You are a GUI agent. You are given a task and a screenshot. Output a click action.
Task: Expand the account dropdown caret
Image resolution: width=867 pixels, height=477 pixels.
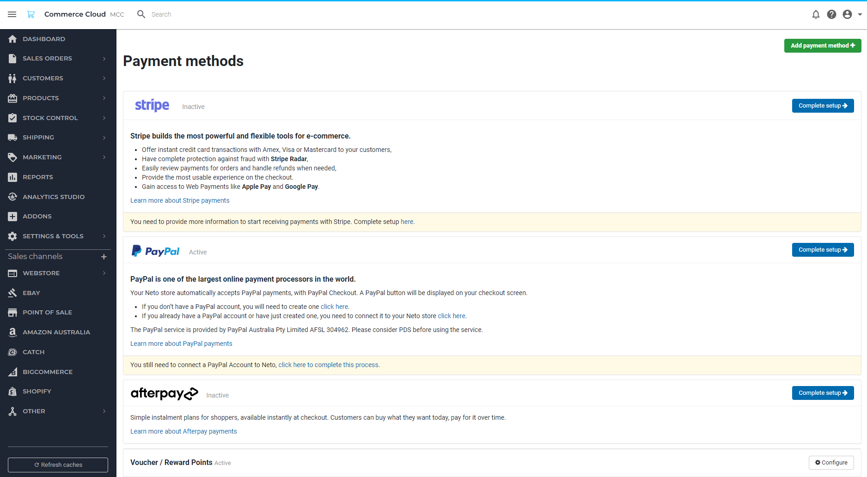click(x=860, y=14)
